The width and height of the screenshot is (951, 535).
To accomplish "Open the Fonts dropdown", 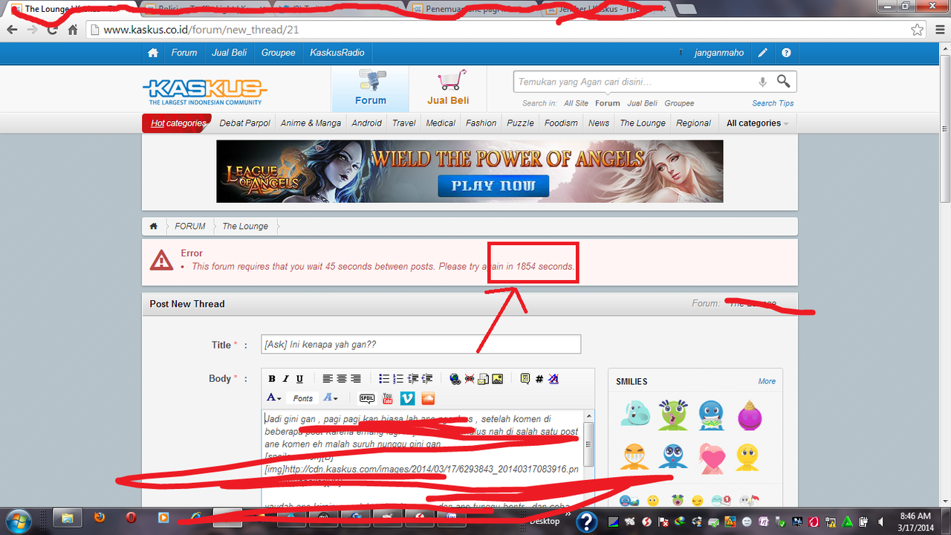I will coord(302,398).
